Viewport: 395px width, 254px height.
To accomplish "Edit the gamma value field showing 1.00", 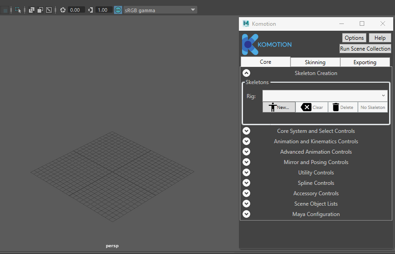I will tap(104, 10).
